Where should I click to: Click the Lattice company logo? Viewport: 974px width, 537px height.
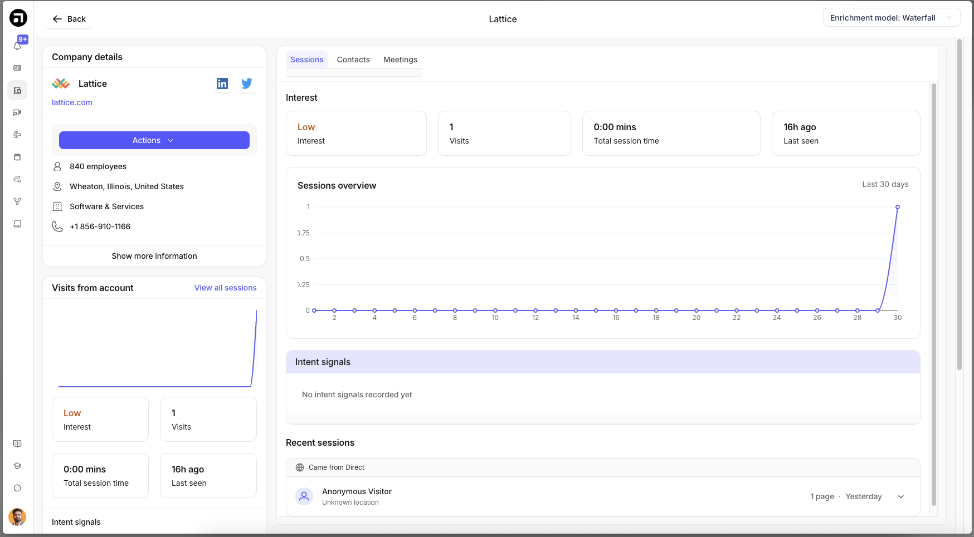[61, 83]
